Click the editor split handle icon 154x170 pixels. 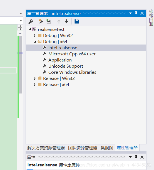point(20,28)
